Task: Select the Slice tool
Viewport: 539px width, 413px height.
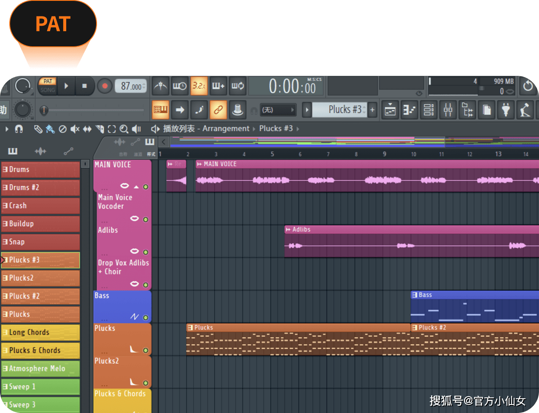Action: [100, 129]
